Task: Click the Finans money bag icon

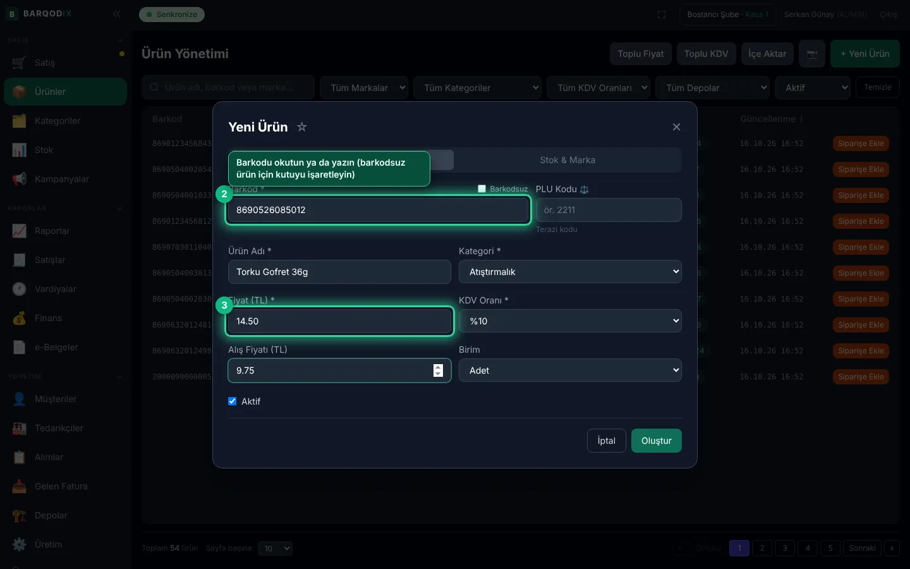Action: tap(20, 318)
